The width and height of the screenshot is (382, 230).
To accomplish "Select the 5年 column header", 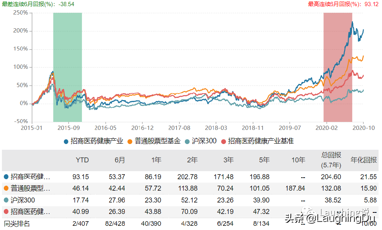I will pyautogui.click(x=264, y=160).
